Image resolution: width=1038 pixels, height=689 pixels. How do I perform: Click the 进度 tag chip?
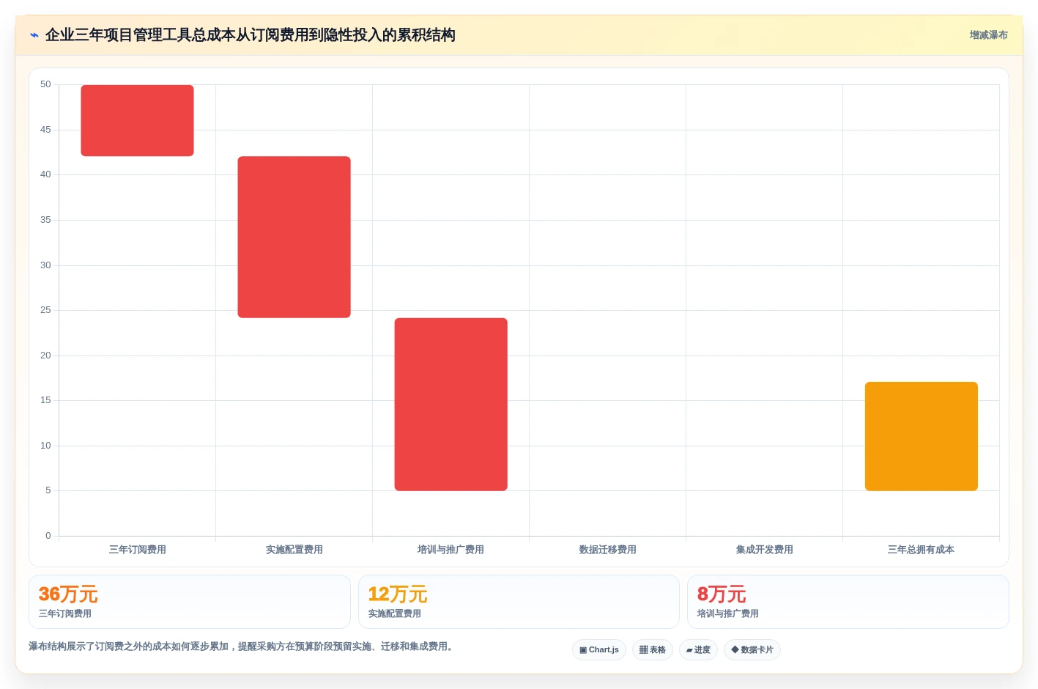click(x=698, y=650)
